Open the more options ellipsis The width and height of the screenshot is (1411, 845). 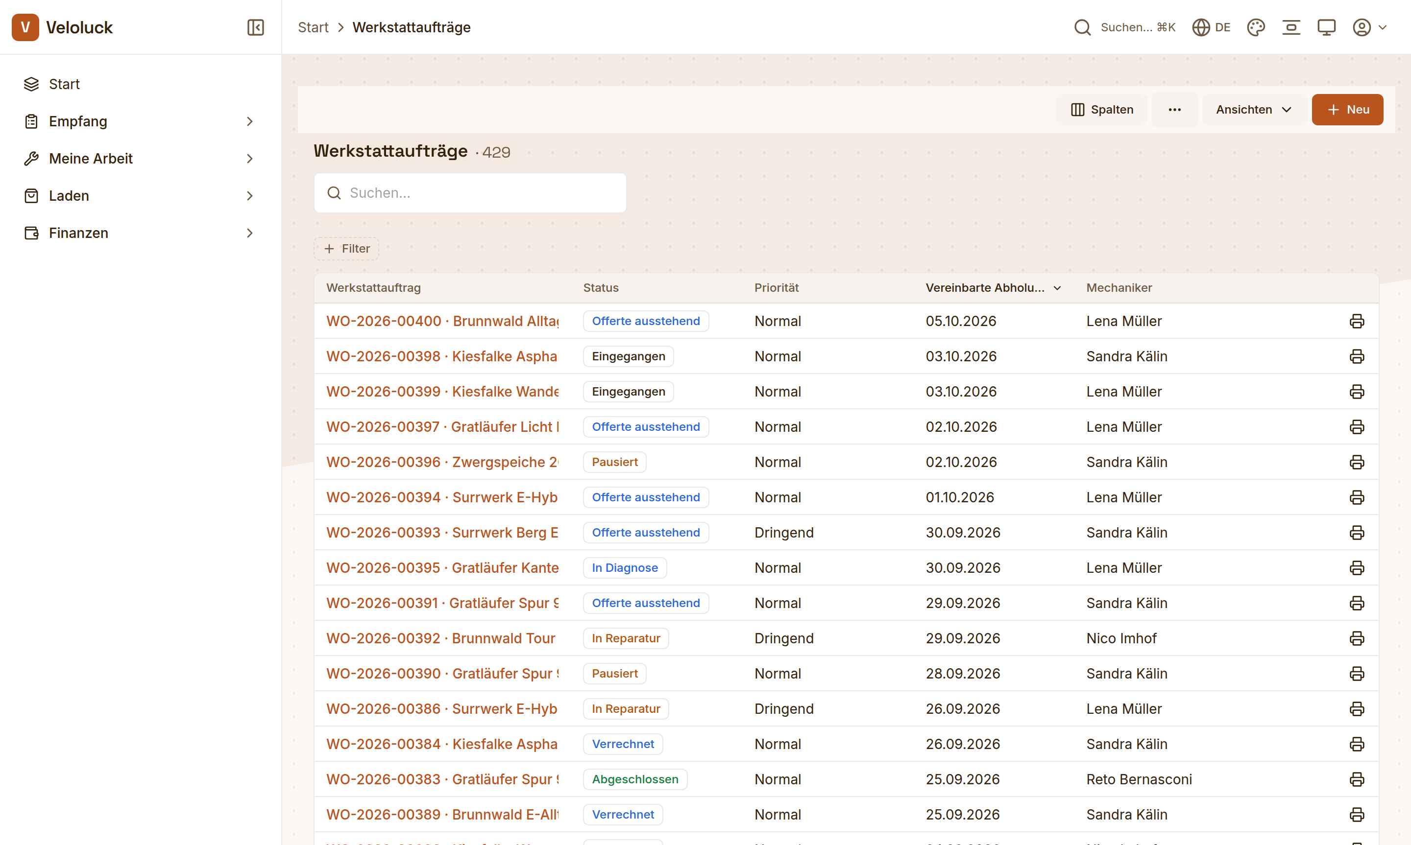1174,109
